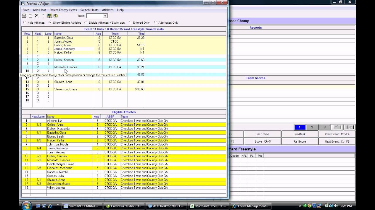Select Dalton, Margarida in Eligible Athletes list
The width and height of the screenshot is (375, 210).
point(58,129)
